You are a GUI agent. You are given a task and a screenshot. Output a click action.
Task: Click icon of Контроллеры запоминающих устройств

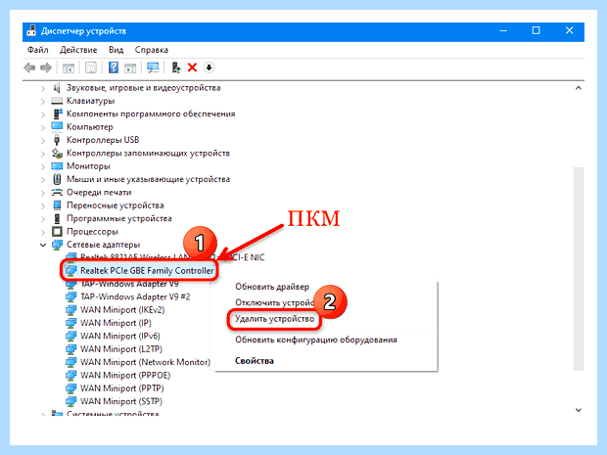[57, 153]
